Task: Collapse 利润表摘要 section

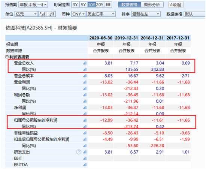Action: [x=7, y=57]
